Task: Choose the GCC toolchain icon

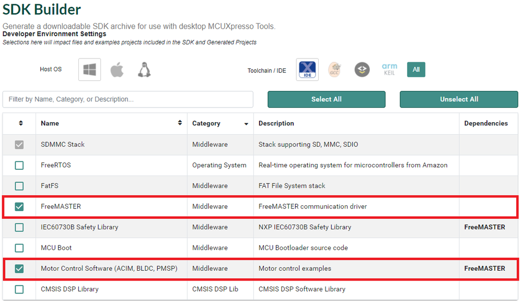Action: tap(335, 69)
